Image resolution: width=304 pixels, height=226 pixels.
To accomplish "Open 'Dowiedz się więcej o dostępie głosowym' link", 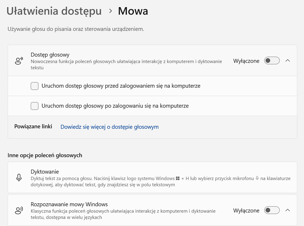I will tap(109, 127).
